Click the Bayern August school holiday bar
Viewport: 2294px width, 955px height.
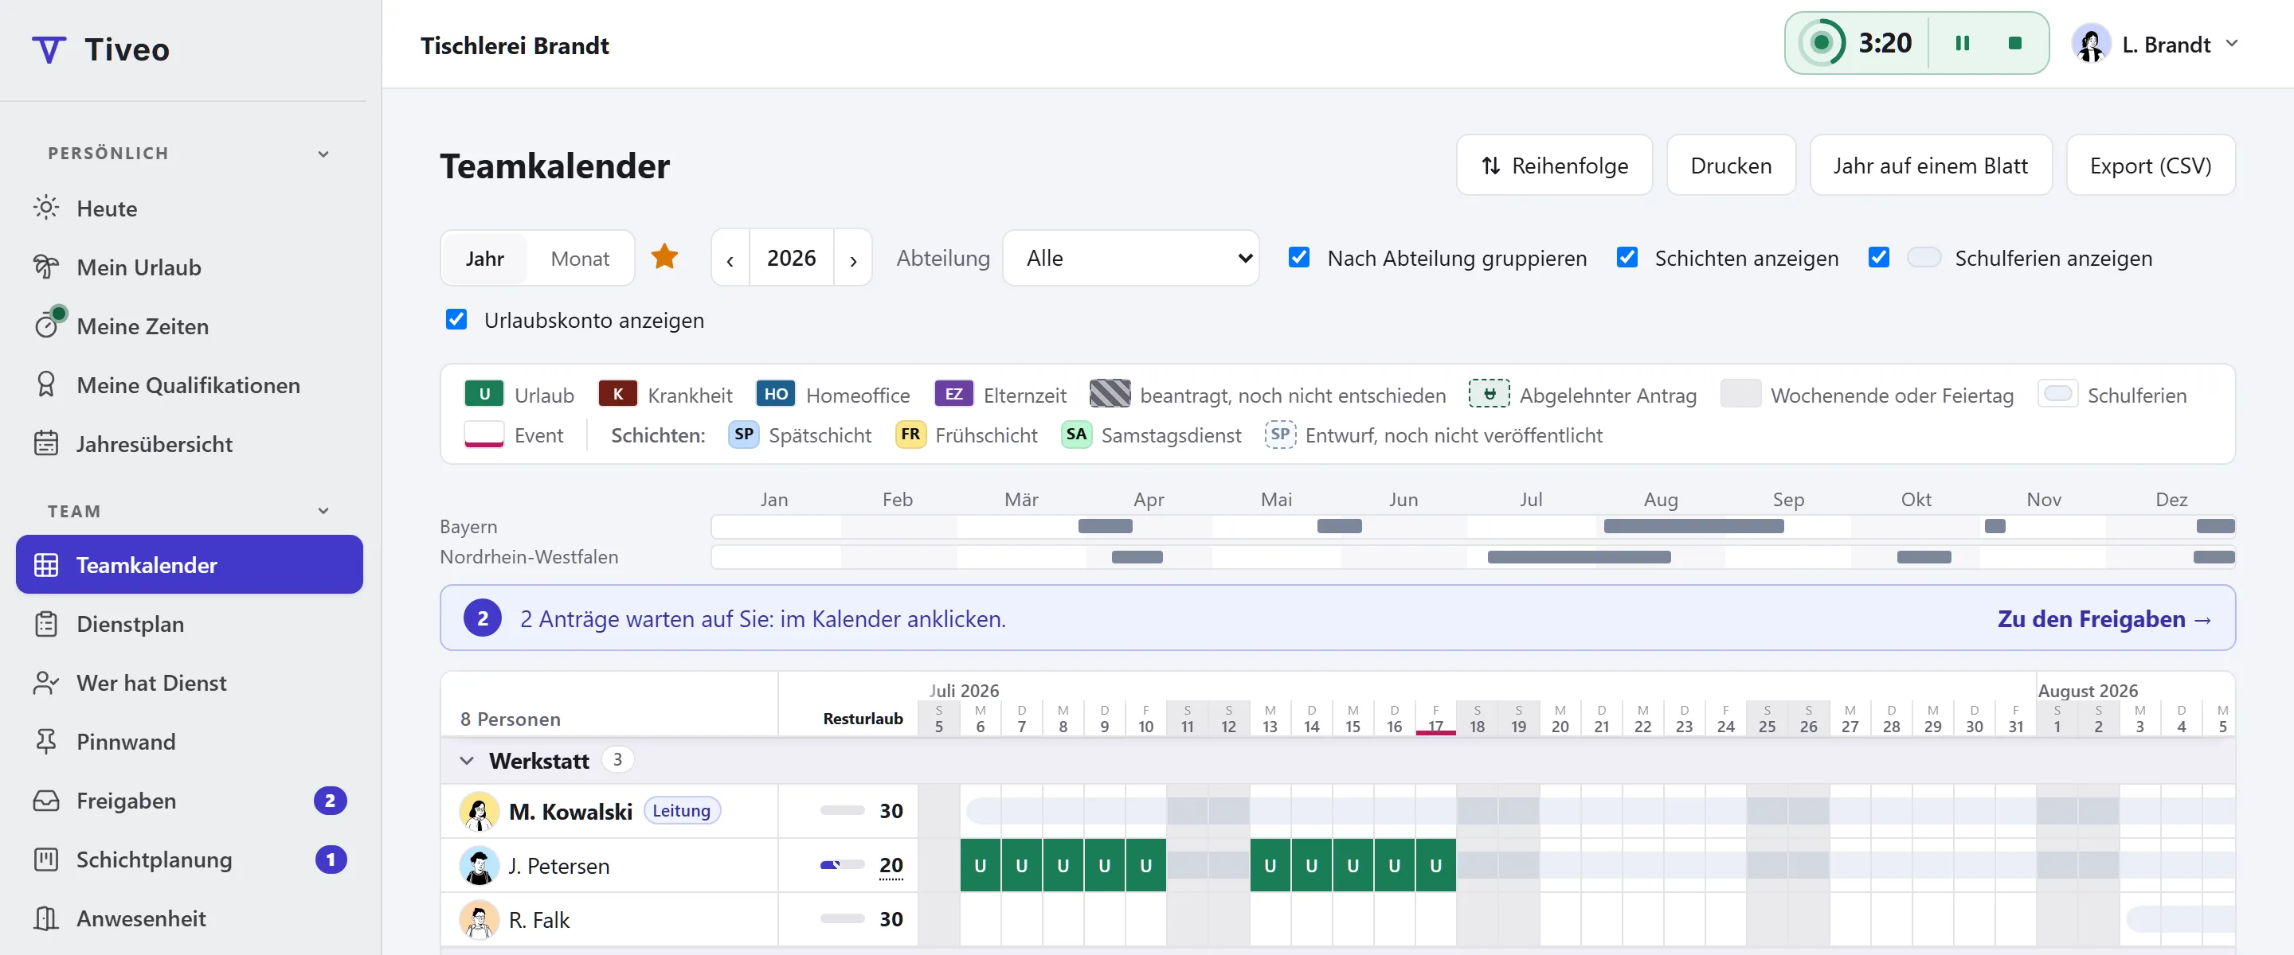coord(1693,526)
